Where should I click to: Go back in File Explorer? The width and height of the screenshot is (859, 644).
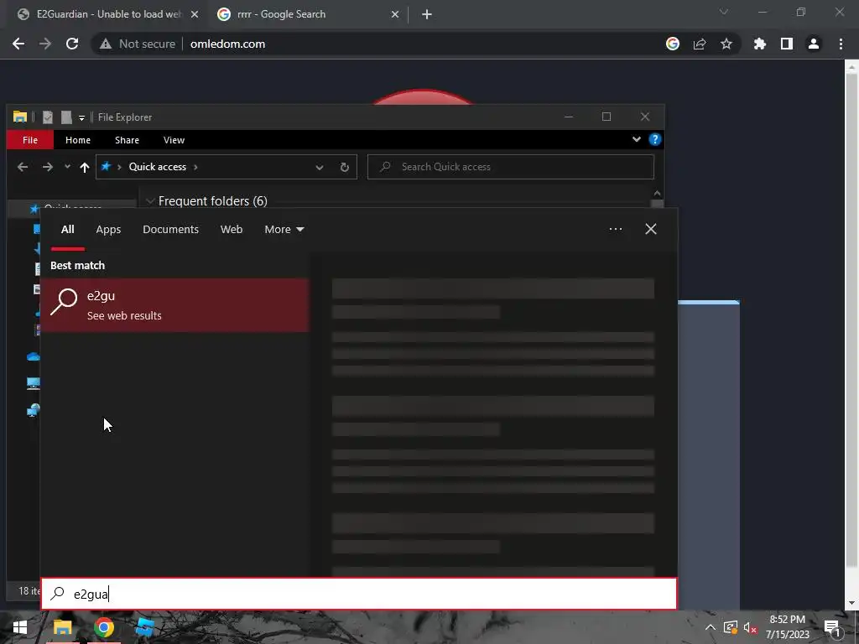(x=23, y=167)
